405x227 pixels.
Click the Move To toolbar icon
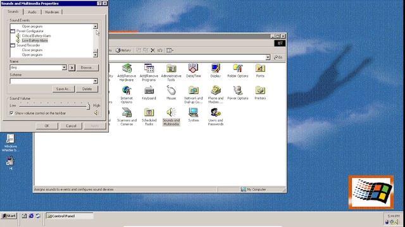pos(139,50)
